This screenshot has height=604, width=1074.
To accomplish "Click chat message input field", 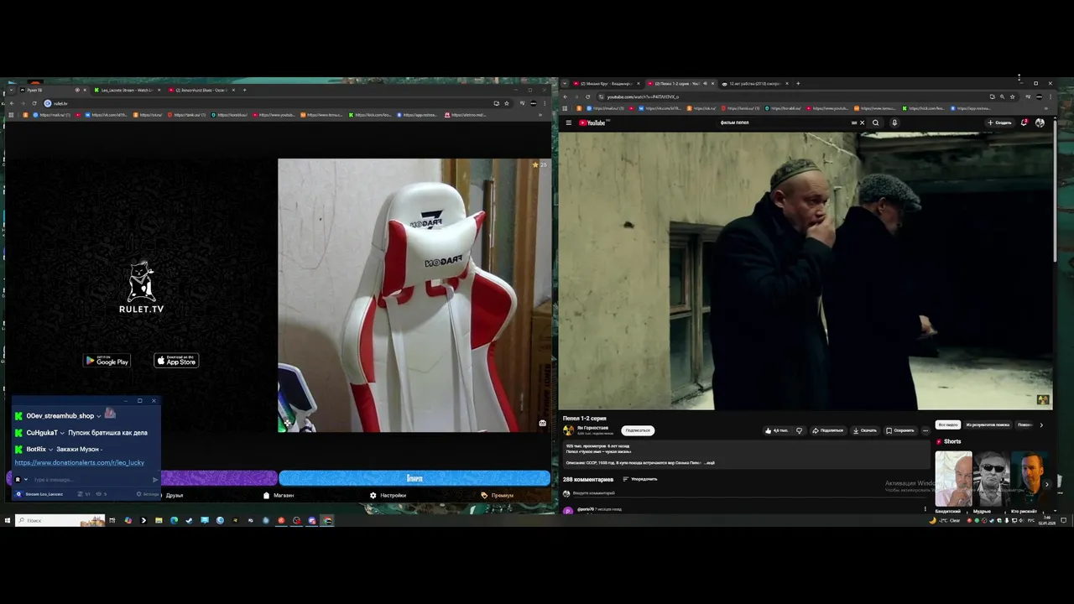I will click(x=91, y=480).
